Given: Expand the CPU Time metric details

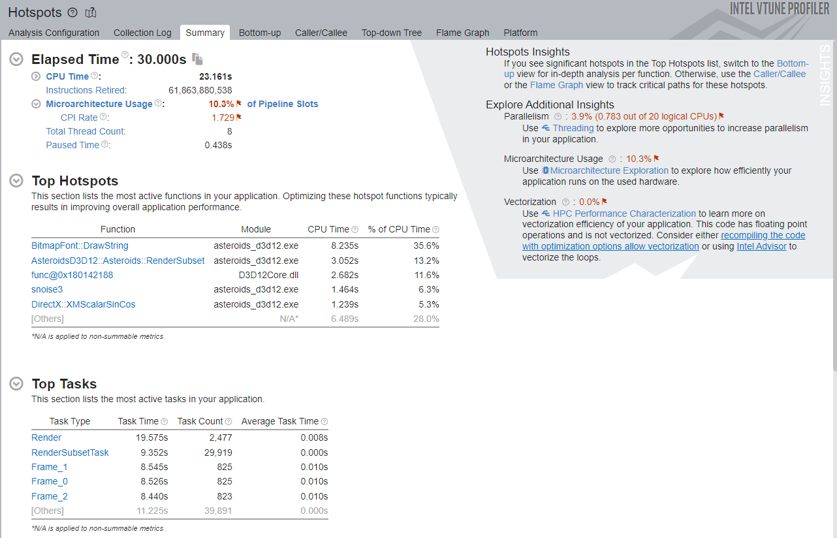Looking at the screenshot, I should click(37, 76).
